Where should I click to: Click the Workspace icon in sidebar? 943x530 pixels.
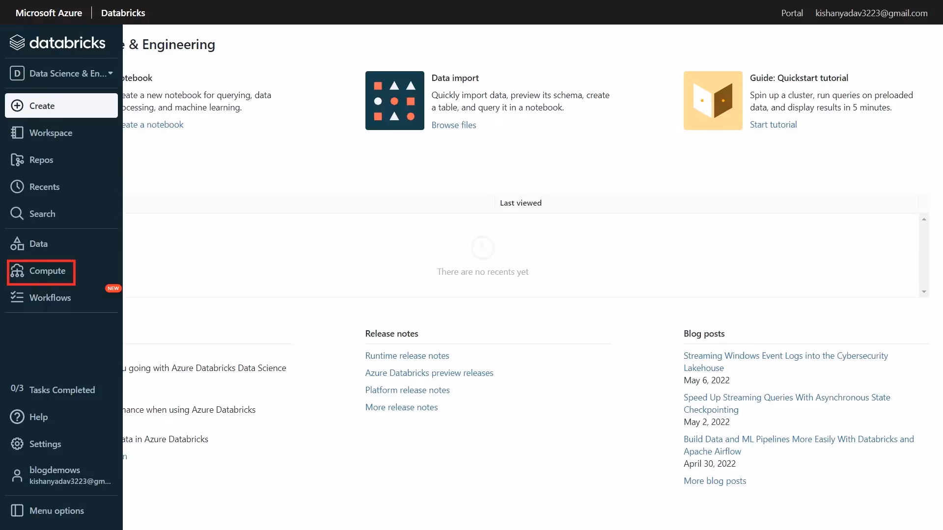coord(17,132)
